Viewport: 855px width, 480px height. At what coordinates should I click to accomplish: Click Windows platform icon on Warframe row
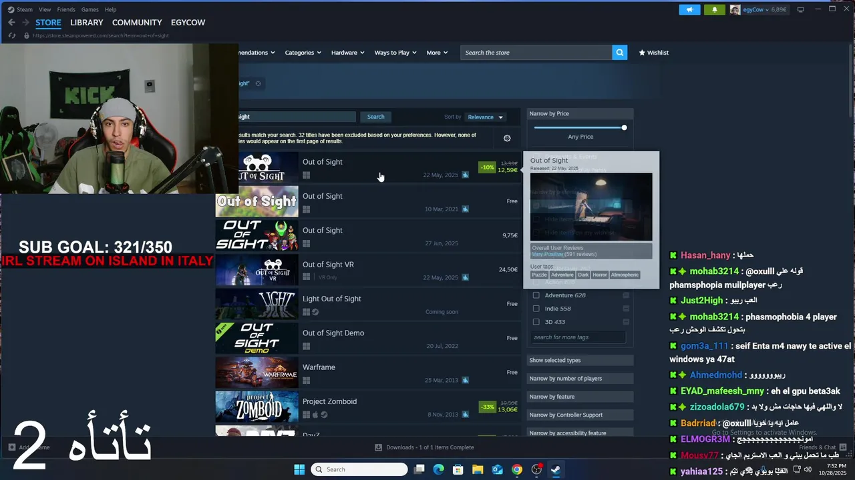pyautogui.click(x=306, y=381)
